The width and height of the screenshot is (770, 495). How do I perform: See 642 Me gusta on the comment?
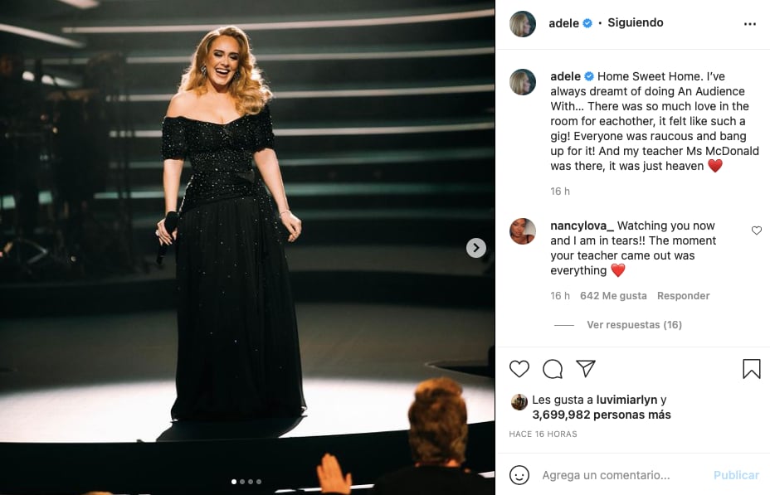click(x=613, y=295)
